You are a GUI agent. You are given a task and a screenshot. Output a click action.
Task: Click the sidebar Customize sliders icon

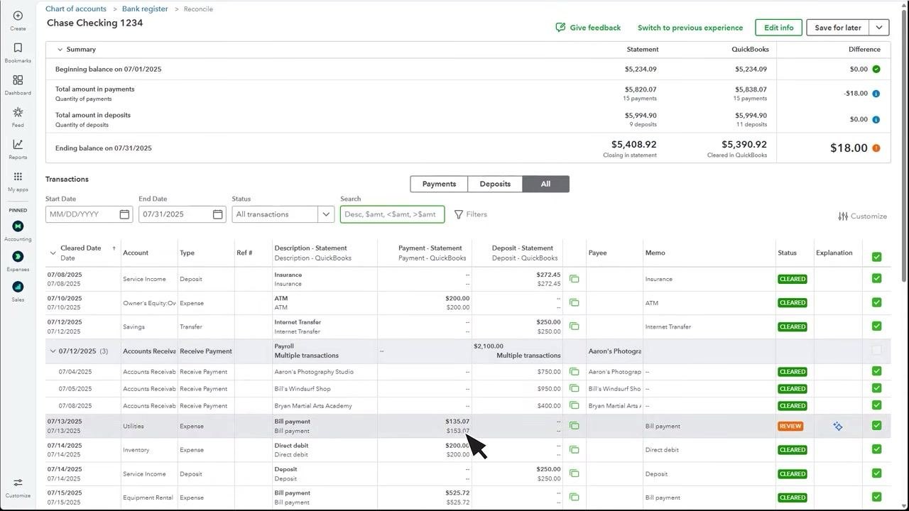point(18,483)
